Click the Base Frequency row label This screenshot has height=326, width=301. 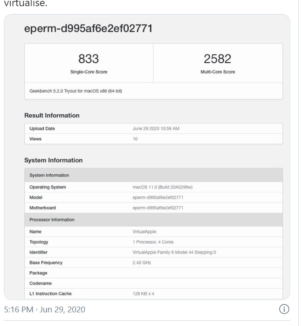pyautogui.click(x=46, y=263)
